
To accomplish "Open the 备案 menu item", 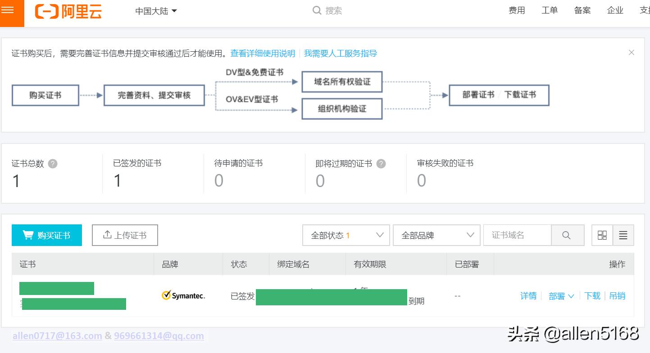I will pyautogui.click(x=582, y=10).
